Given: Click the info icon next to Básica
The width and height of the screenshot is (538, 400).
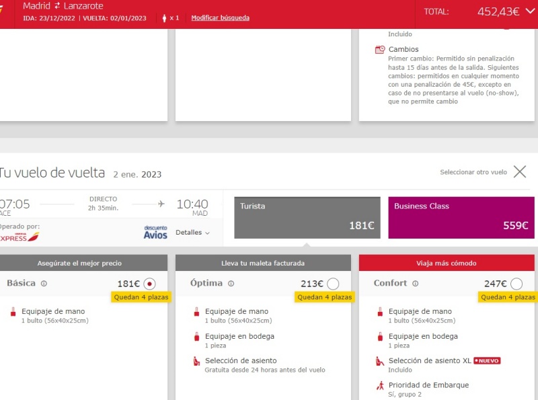Looking at the screenshot, I should [x=44, y=284].
